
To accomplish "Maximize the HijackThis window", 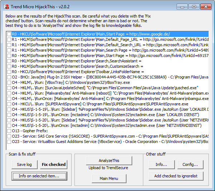I will point(194,6).
